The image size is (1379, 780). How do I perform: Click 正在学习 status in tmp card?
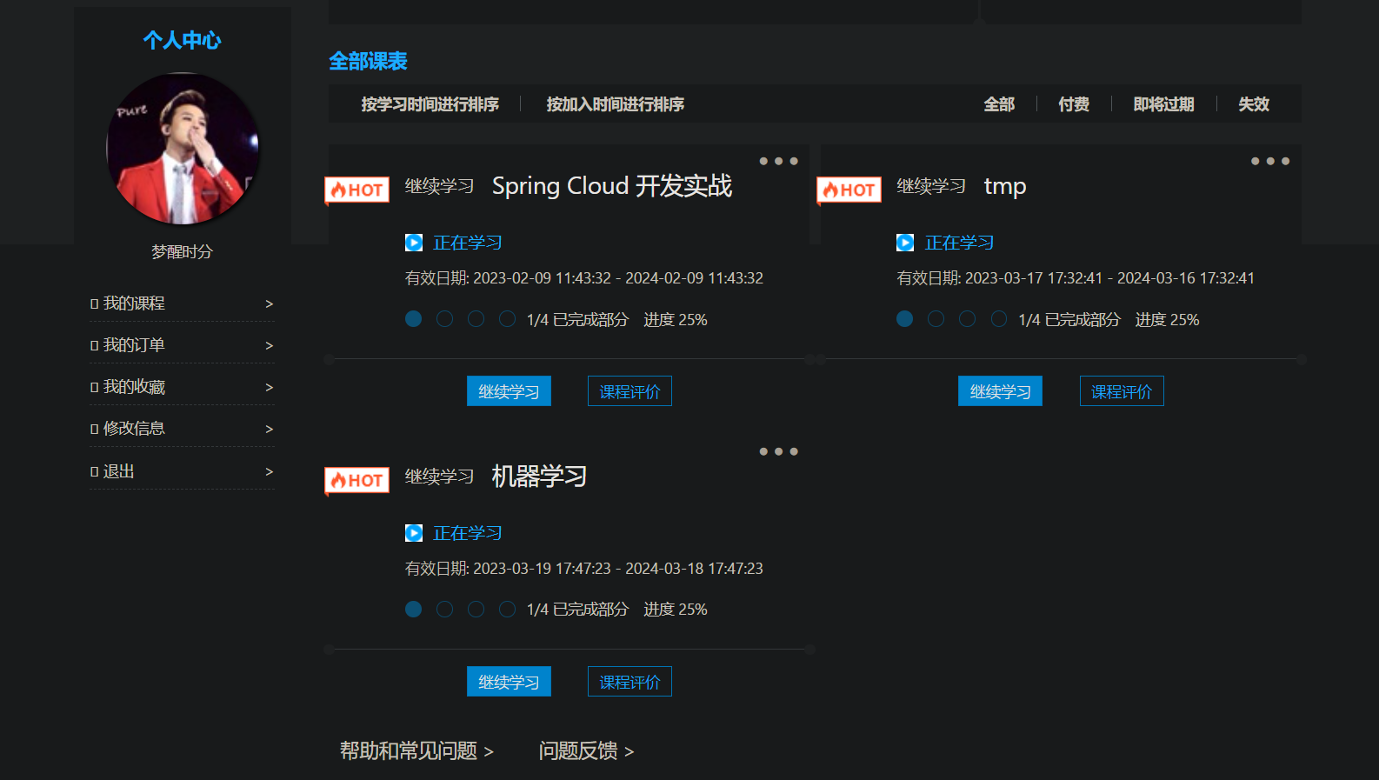point(960,243)
